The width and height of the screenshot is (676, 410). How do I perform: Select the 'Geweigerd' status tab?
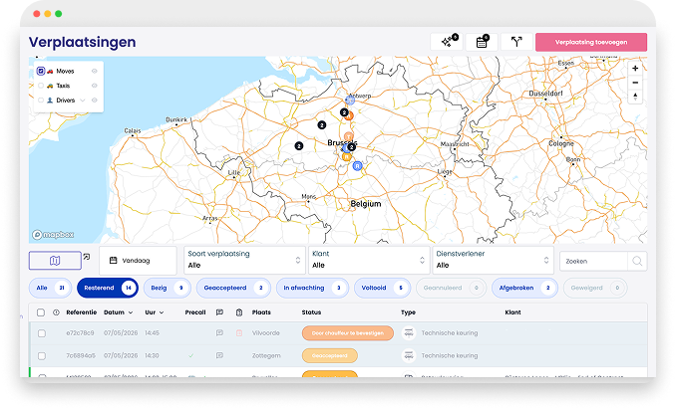[x=595, y=288]
